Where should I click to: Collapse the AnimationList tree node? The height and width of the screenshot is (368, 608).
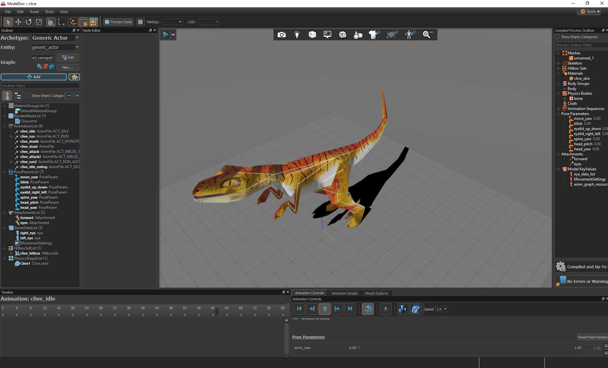5,126
